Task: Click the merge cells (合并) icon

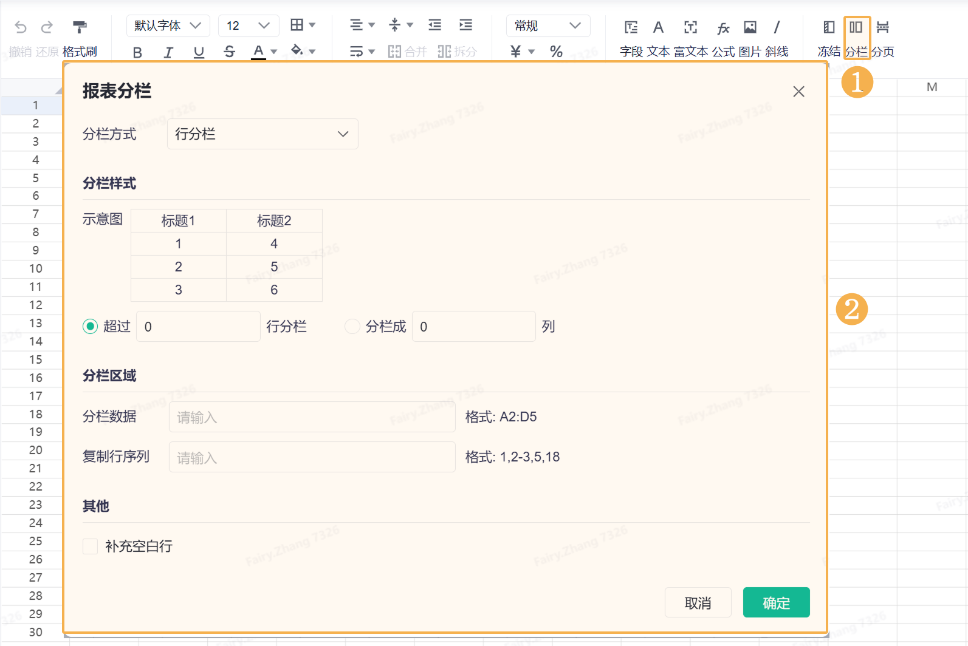Action: [x=394, y=52]
